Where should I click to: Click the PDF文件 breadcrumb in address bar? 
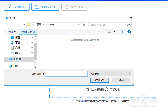pos(51,25)
